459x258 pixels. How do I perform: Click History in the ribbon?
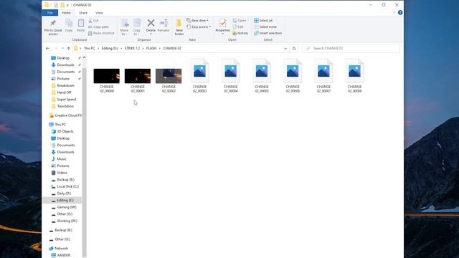coord(240,34)
